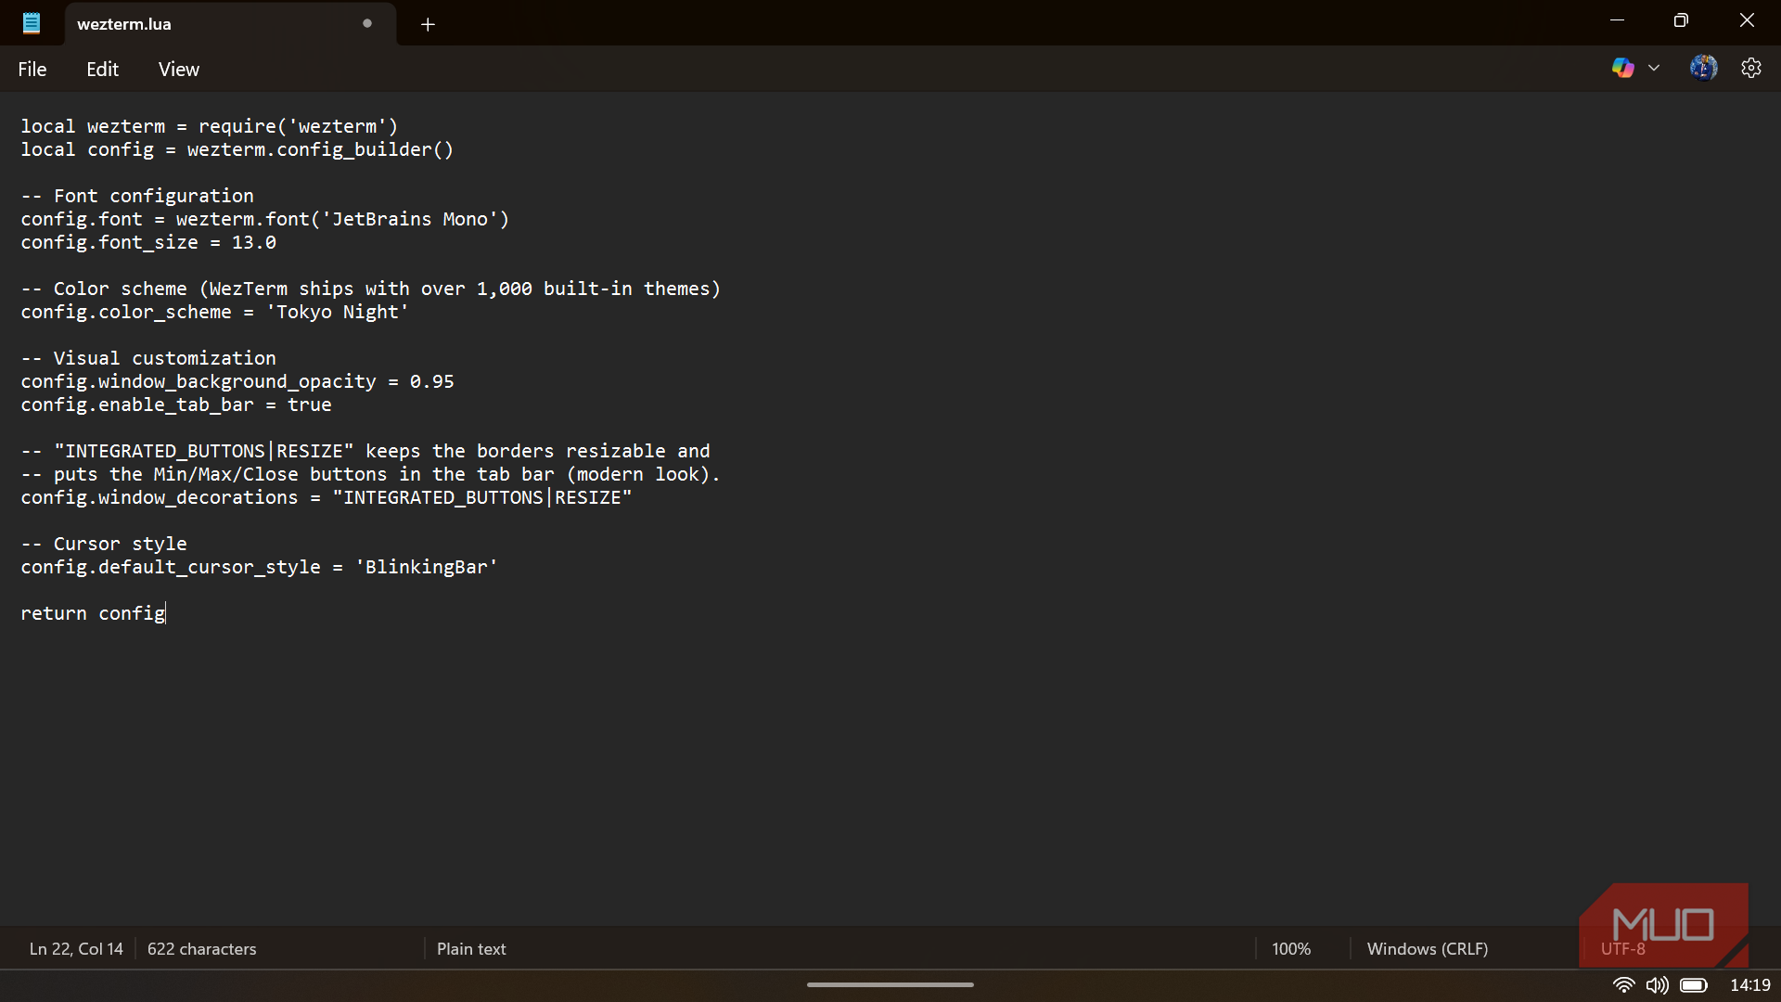This screenshot has width=1781, height=1002.
Task: Expand the Copilot dropdown chevron
Action: point(1654,68)
